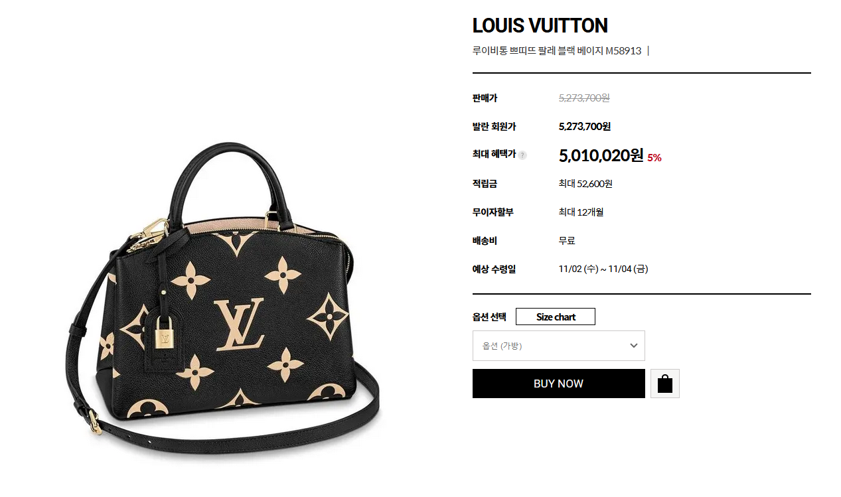Click the 예상 수령일 label
841x497 pixels.
pyautogui.click(x=494, y=269)
